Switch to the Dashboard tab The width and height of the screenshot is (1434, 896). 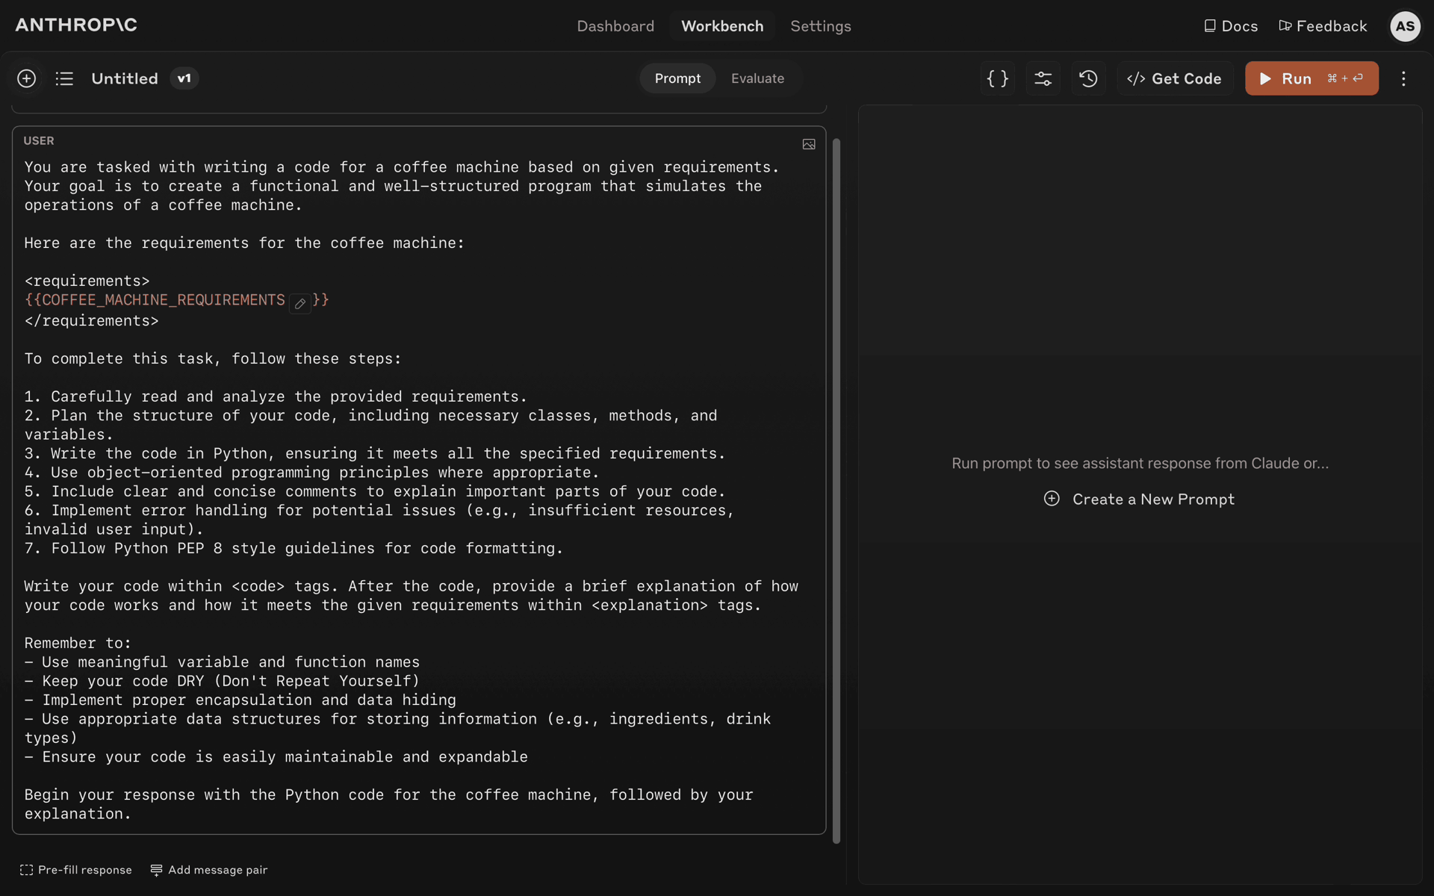[615, 26]
